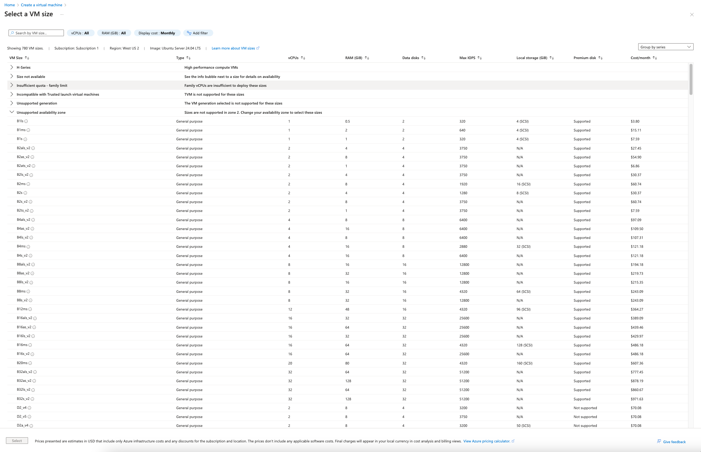
Task: Click the $3.80 cost cell
Action: coord(635,121)
